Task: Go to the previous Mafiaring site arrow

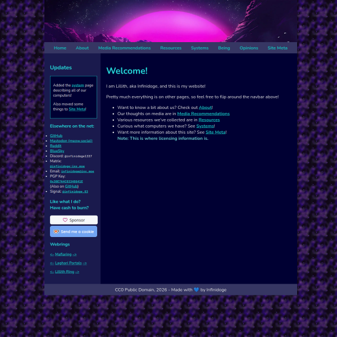Action: click(52, 254)
